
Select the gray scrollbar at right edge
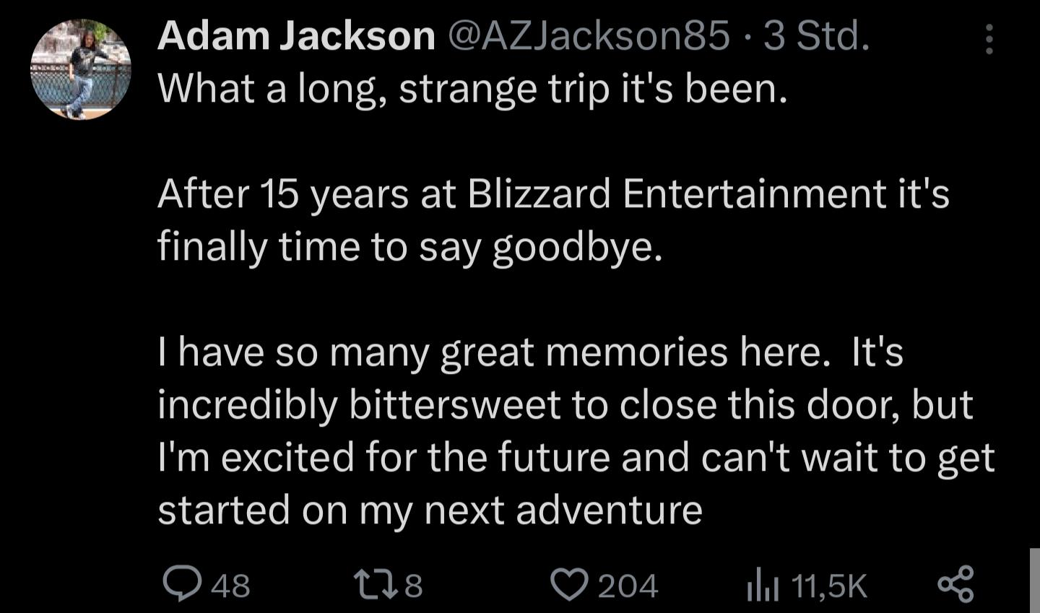(x=1034, y=580)
